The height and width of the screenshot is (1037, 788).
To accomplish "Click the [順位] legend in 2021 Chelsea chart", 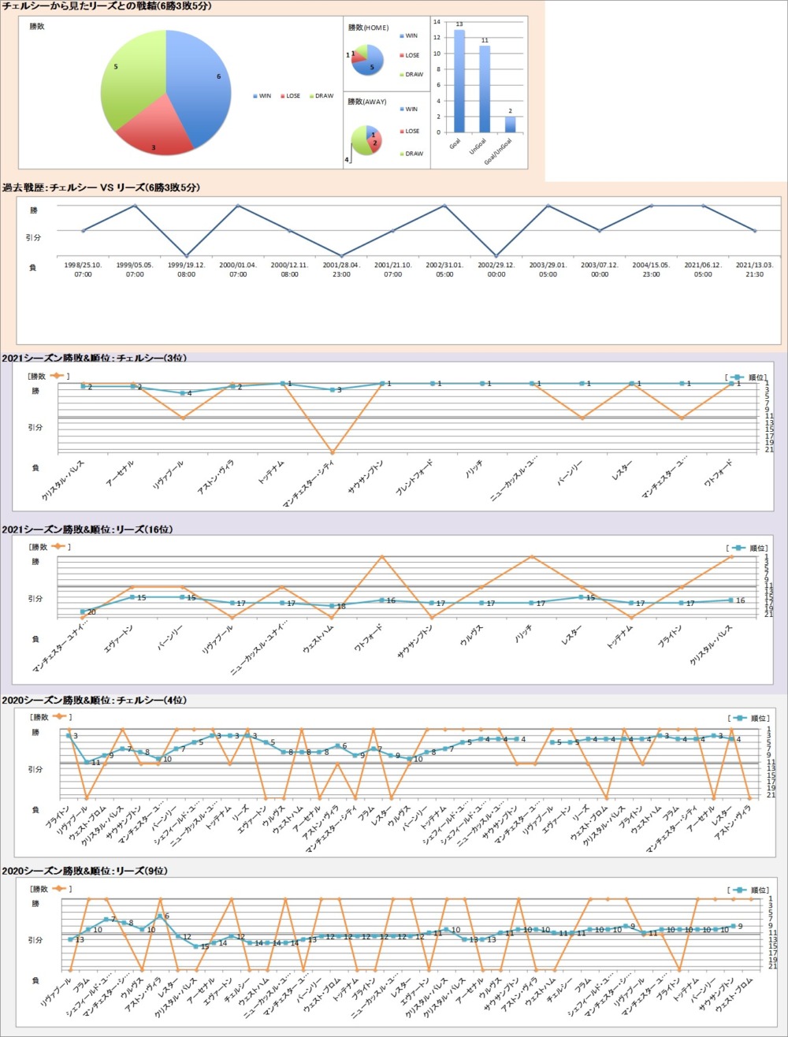I will point(746,377).
